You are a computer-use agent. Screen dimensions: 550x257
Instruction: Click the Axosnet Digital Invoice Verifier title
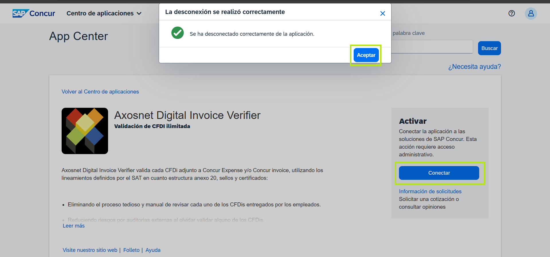(187, 115)
